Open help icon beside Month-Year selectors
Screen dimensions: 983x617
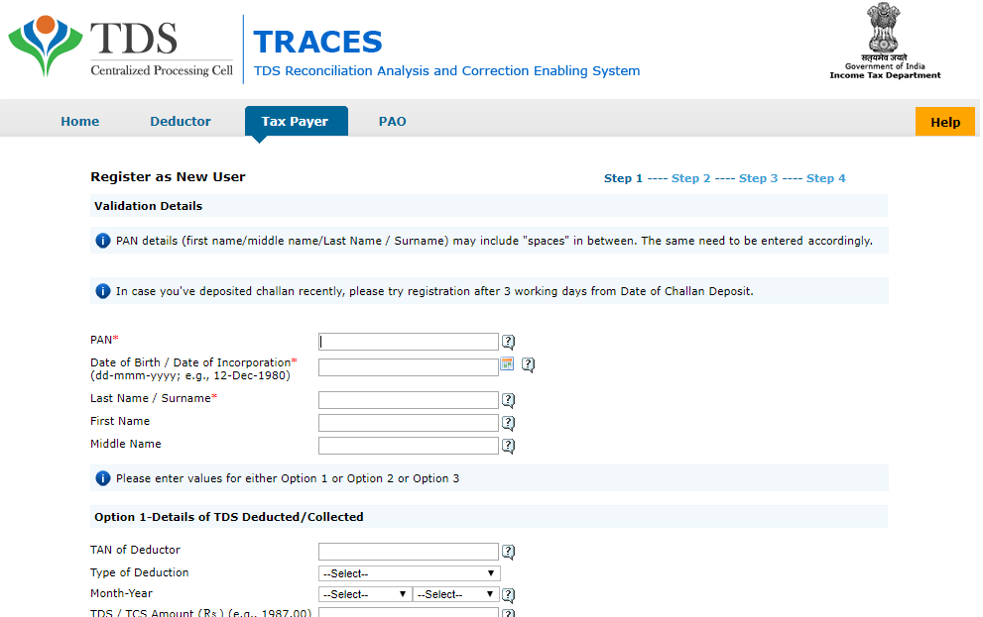click(509, 595)
